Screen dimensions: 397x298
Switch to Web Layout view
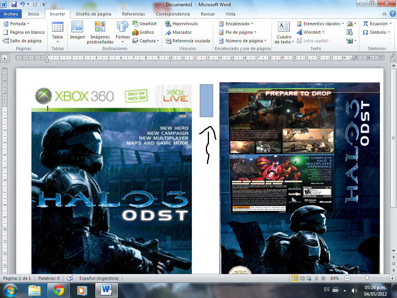click(309, 278)
